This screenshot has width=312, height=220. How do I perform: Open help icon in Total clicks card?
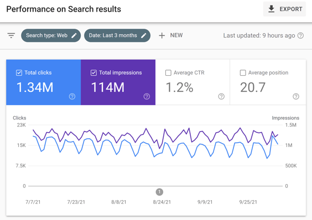(72, 97)
